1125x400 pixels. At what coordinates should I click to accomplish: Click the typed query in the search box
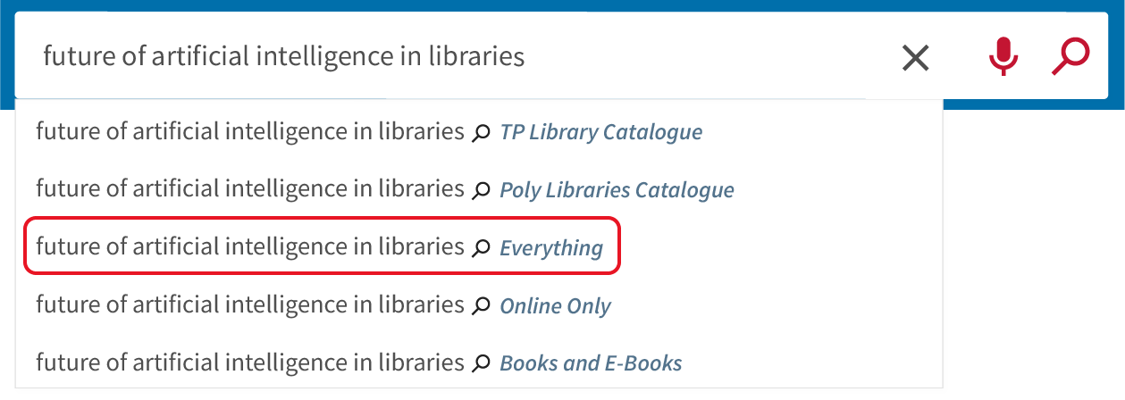(x=284, y=57)
